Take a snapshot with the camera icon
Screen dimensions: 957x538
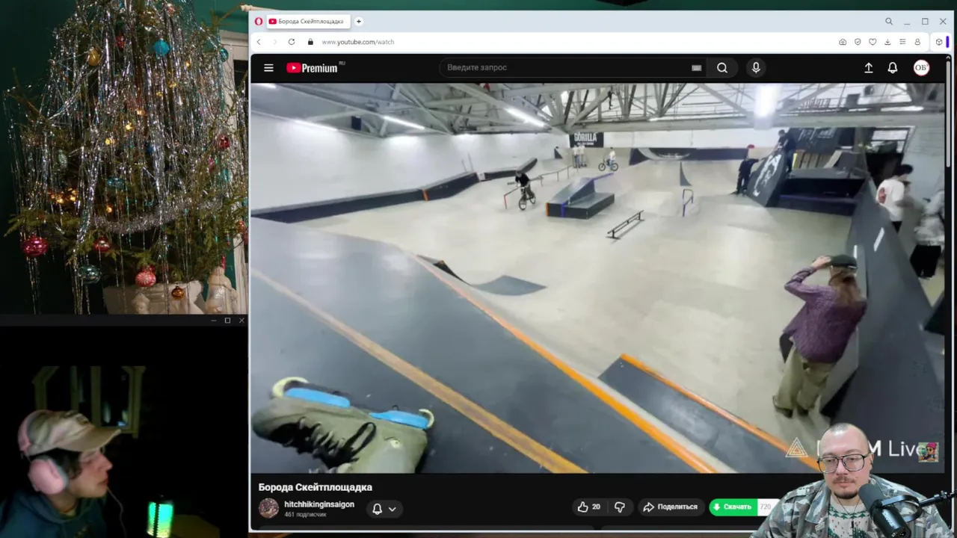click(x=843, y=42)
